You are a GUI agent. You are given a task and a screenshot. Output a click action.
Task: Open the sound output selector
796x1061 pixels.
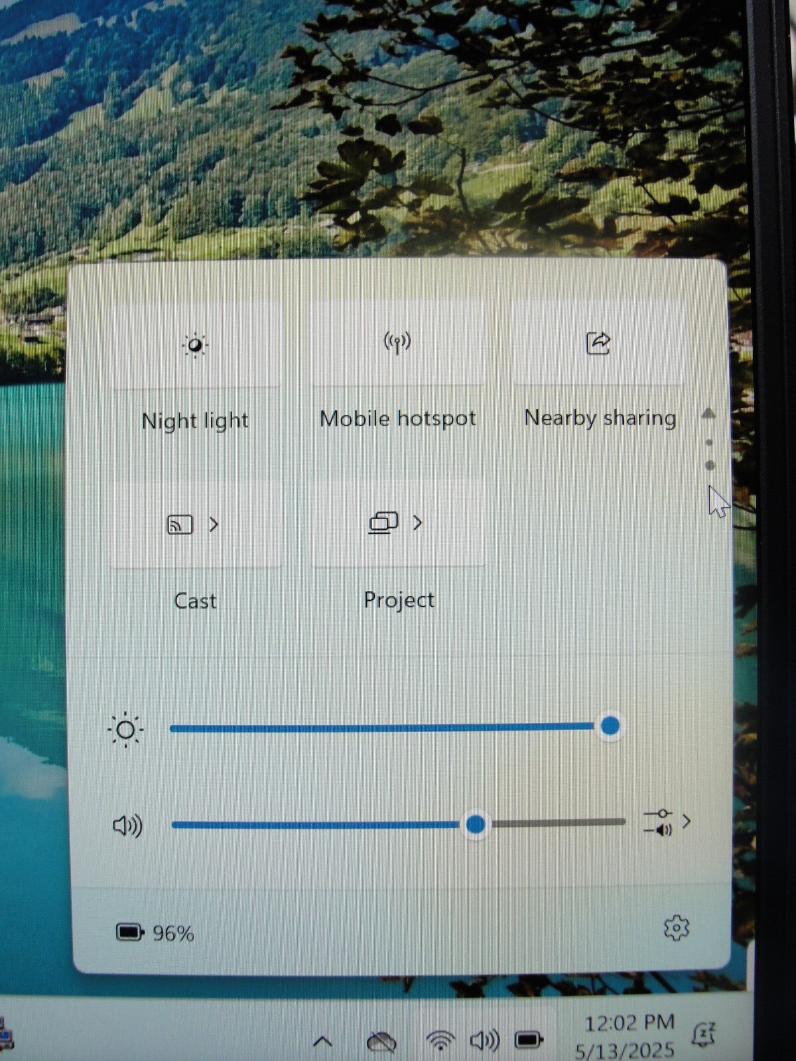[x=667, y=823]
